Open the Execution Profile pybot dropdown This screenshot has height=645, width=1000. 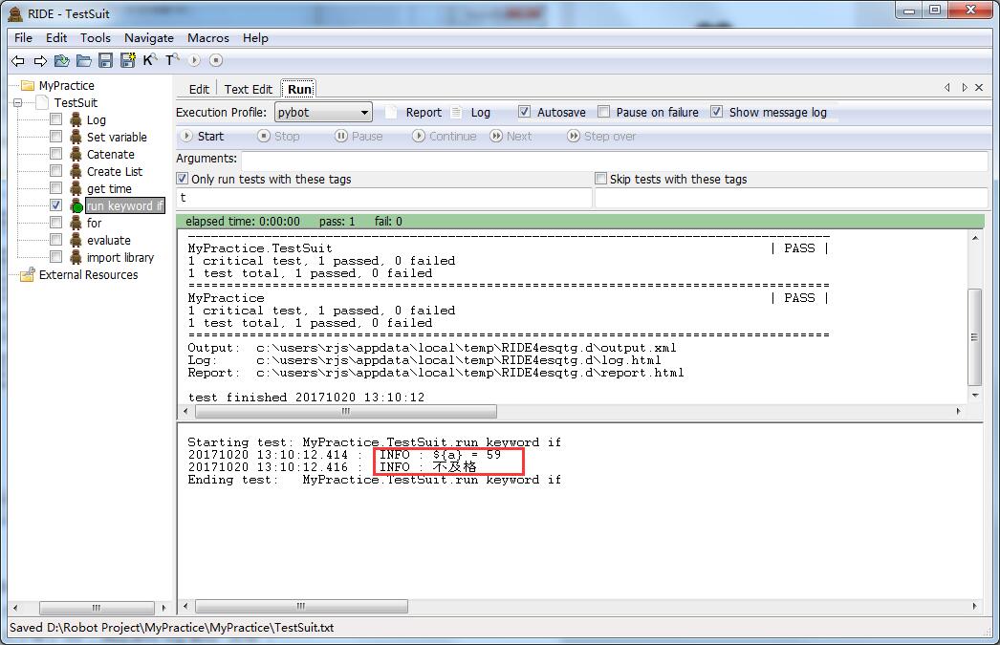pos(323,113)
